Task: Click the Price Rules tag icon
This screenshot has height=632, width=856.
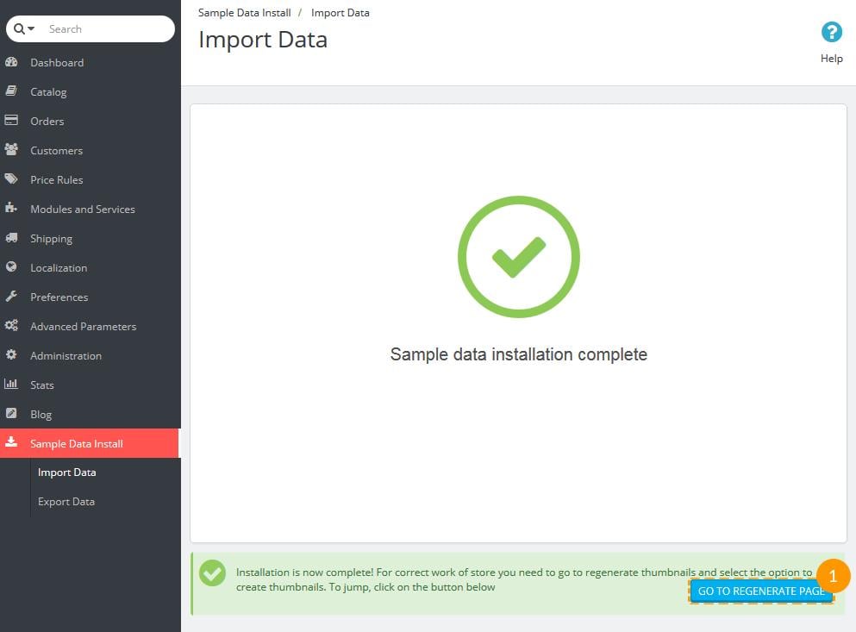Action: point(11,180)
